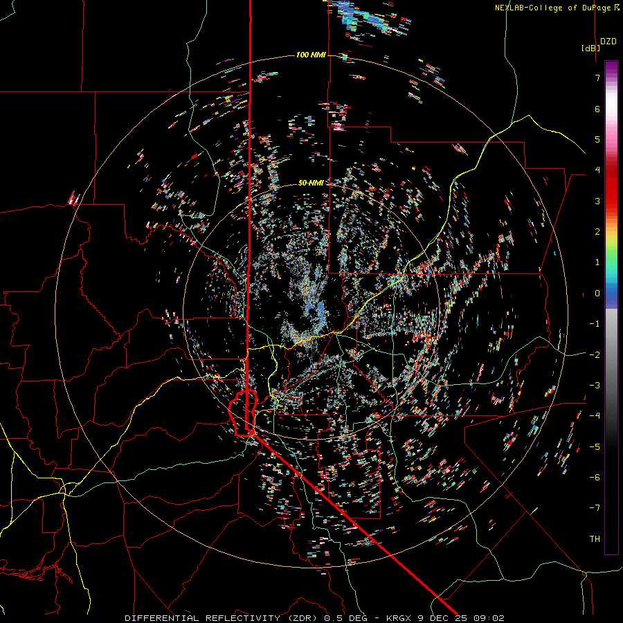This screenshot has width=623, height=623.
Task: Click the -4 value on color scale
Action: point(595,416)
